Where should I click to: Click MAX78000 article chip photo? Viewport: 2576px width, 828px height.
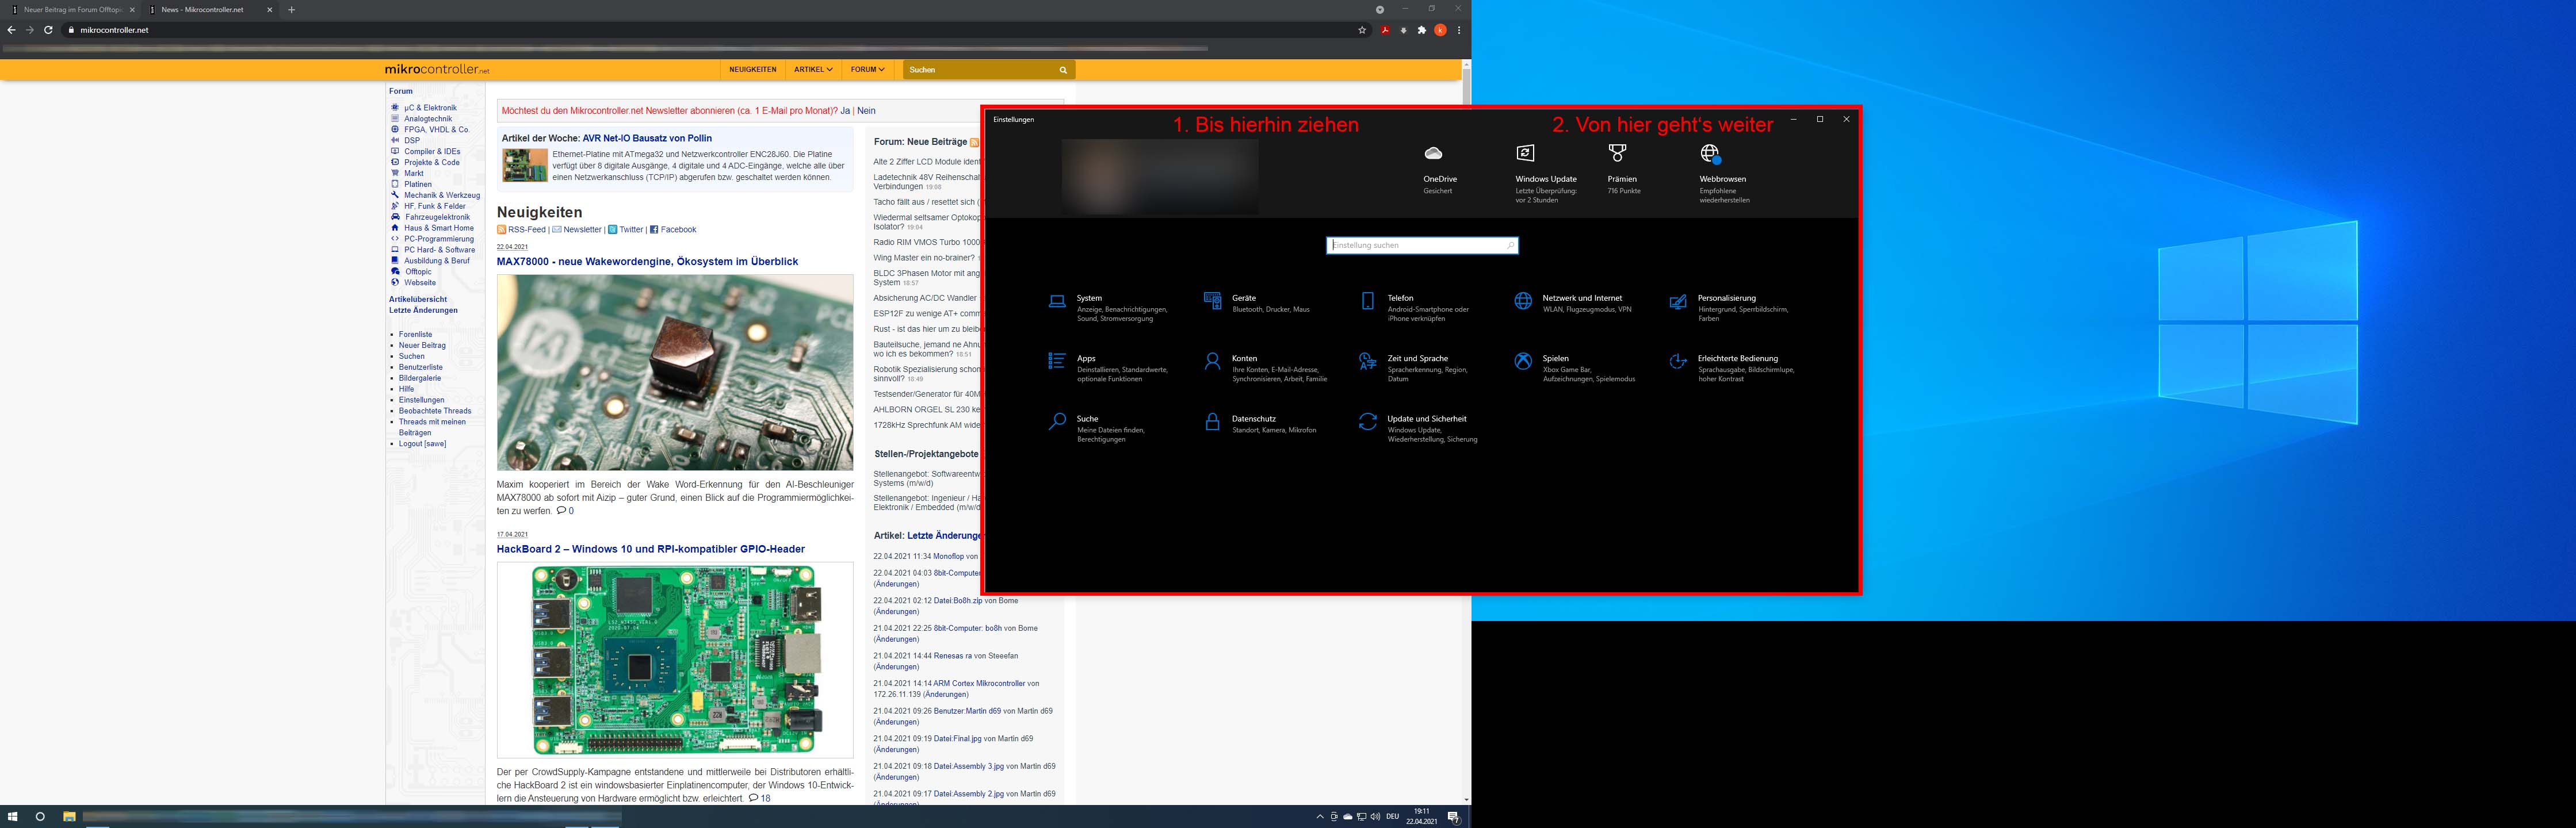[675, 373]
